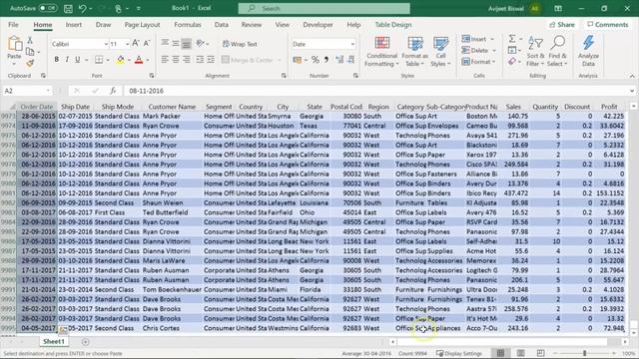The width and height of the screenshot is (639, 359).
Task: Add a new sheet with plus icon
Action: (85, 342)
